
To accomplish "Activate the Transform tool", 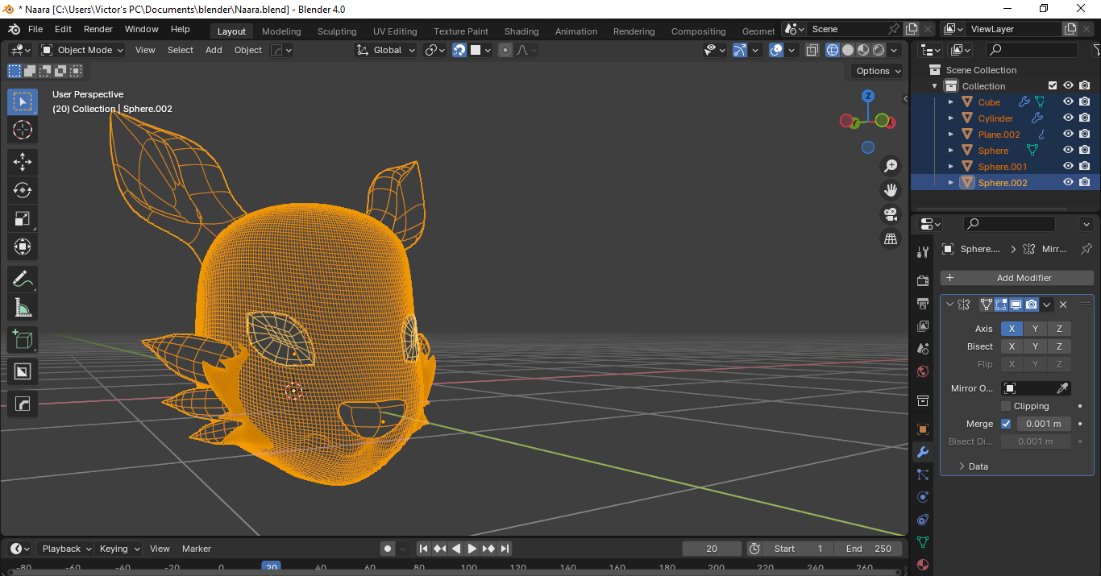I will pos(23,247).
